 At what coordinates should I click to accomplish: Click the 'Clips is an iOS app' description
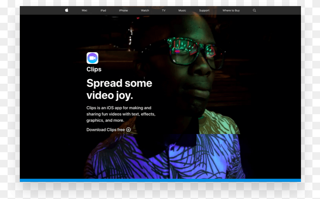point(121,114)
